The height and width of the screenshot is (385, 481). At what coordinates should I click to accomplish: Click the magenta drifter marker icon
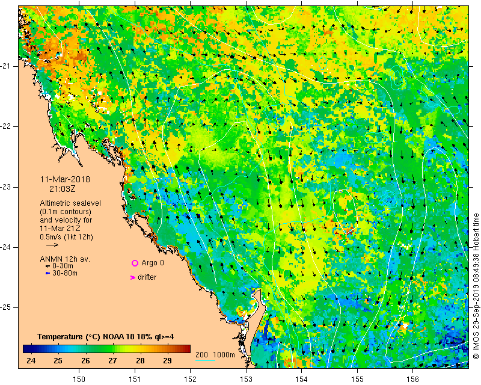pyautogui.click(x=133, y=277)
